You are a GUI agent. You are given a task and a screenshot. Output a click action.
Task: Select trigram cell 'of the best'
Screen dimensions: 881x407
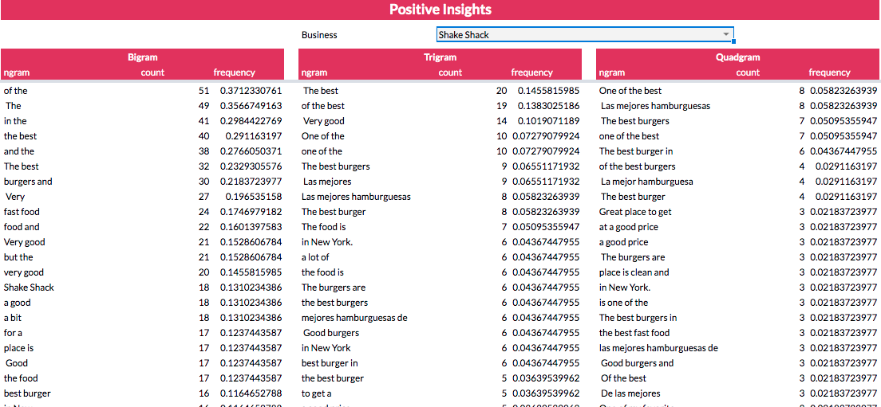(323, 106)
